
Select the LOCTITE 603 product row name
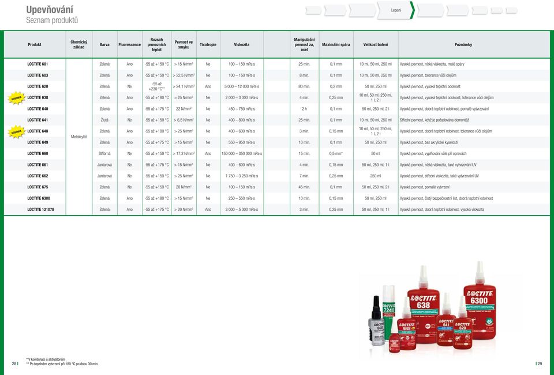[x=38, y=75]
